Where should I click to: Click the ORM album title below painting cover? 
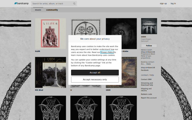(x=108, y=90)
